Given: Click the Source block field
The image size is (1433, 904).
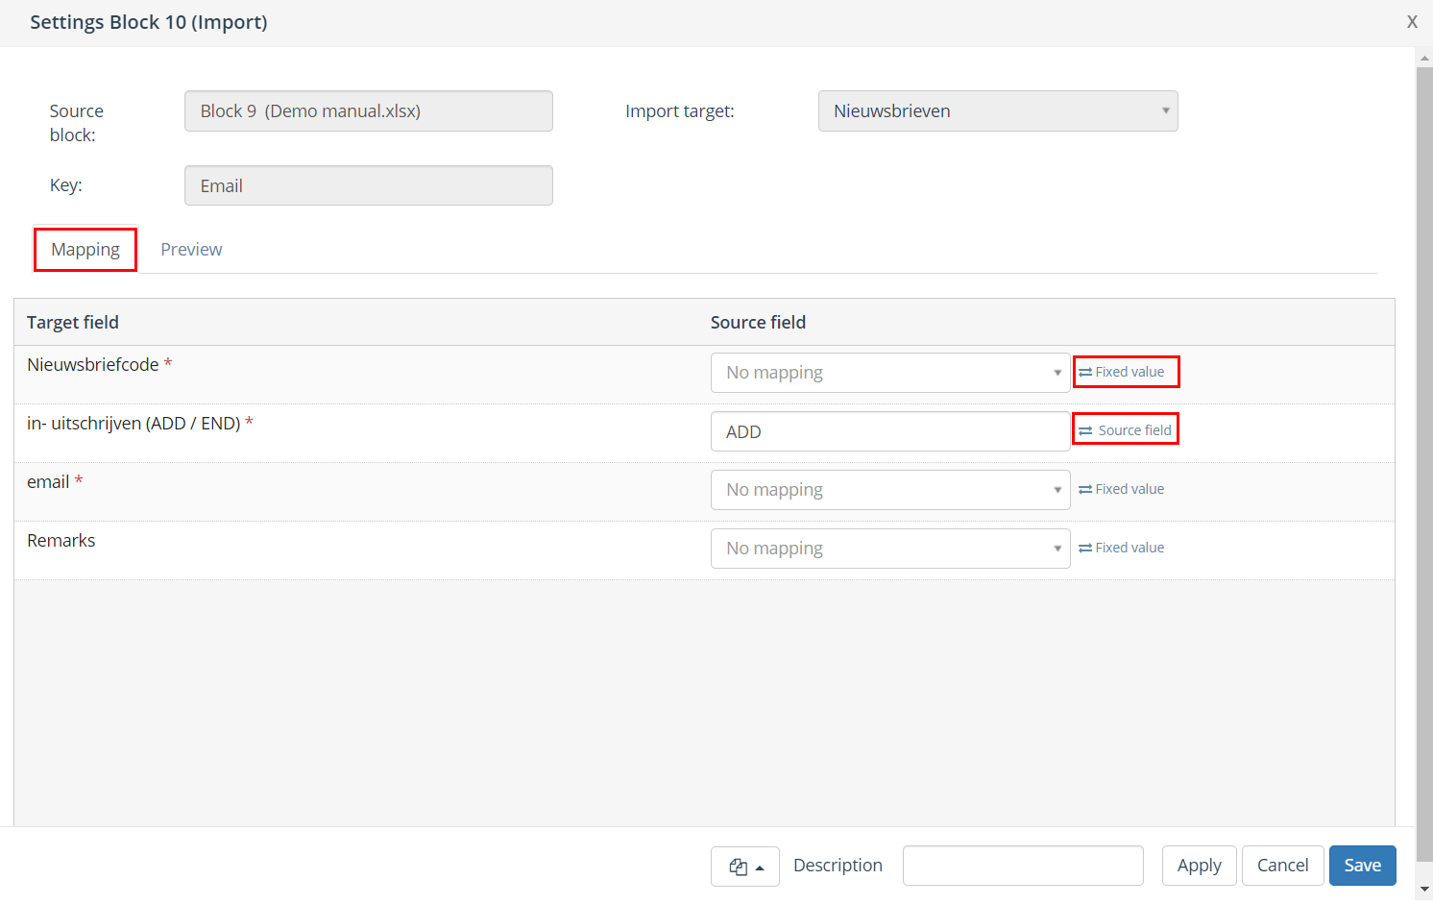Looking at the screenshot, I should point(368,111).
